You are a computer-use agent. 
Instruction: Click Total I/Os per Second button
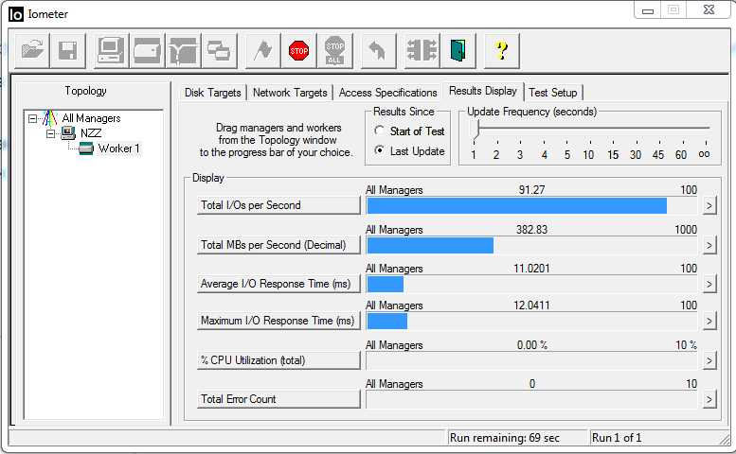coord(278,205)
